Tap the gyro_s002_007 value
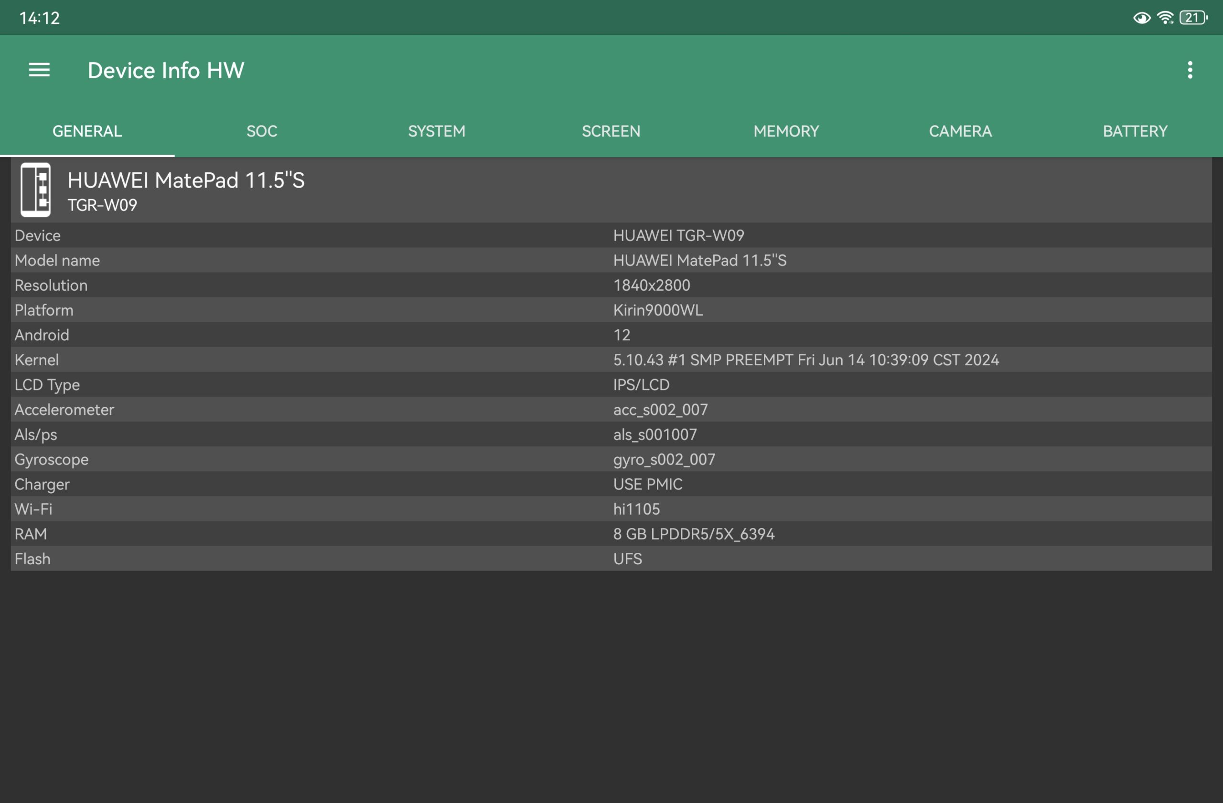Screen dimensions: 1223x803 (x=664, y=460)
